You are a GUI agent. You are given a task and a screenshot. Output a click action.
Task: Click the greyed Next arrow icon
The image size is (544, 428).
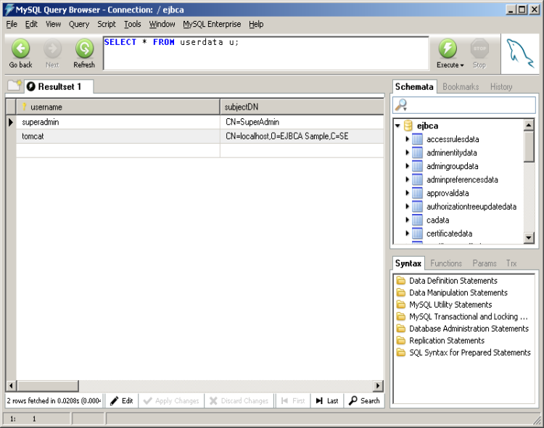pos(52,49)
